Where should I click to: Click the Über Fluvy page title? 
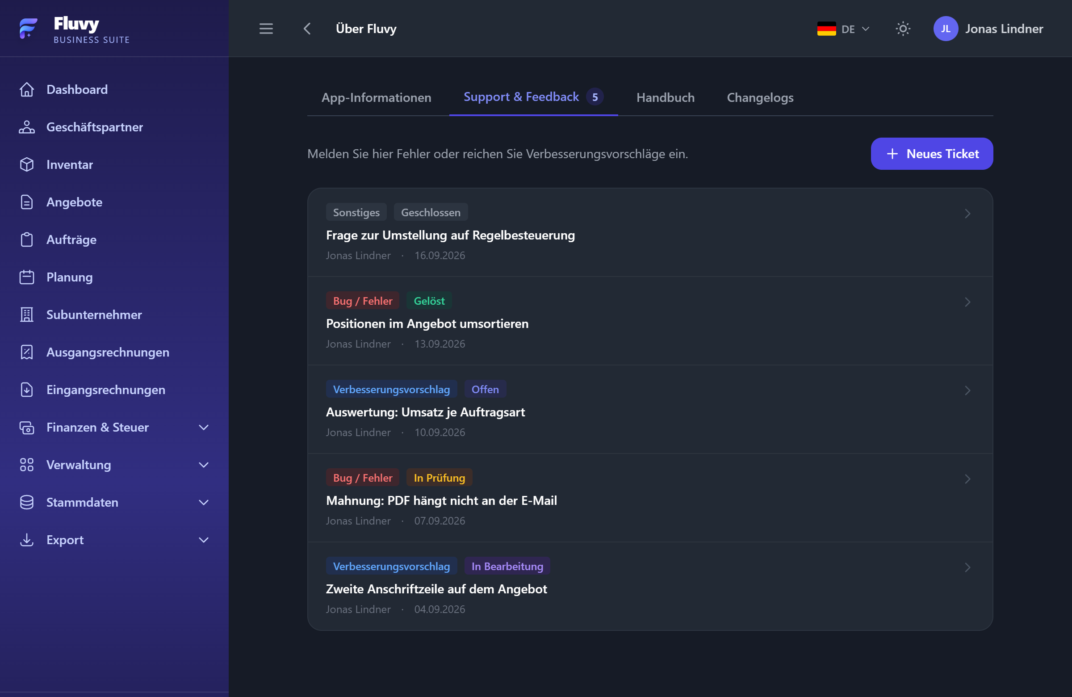click(x=366, y=29)
